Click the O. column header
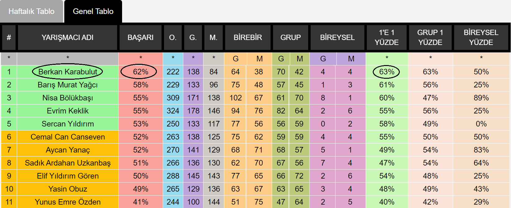The height and width of the screenshot is (208, 511). [173, 38]
